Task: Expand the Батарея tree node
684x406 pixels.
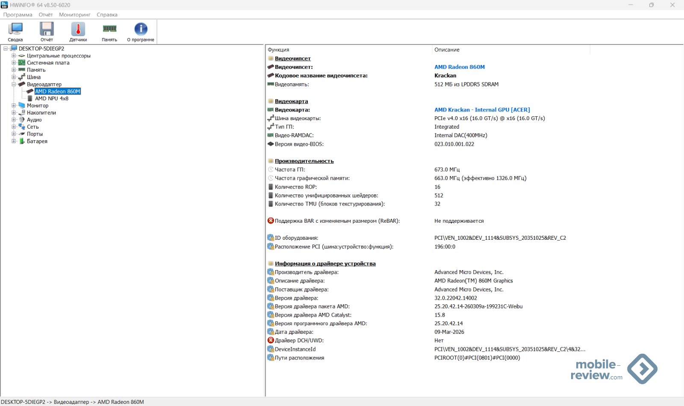Action: pos(14,141)
